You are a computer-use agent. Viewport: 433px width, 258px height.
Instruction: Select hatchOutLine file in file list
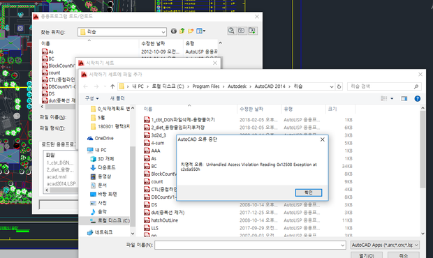[161, 220]
